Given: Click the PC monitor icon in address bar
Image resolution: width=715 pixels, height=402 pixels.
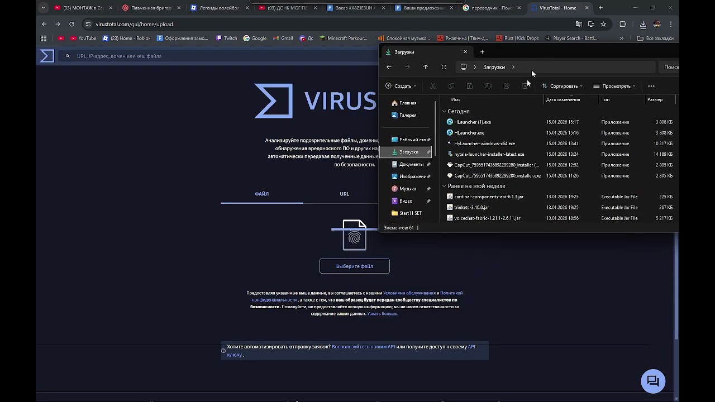Looking at the screenshot, I should 464,67.
